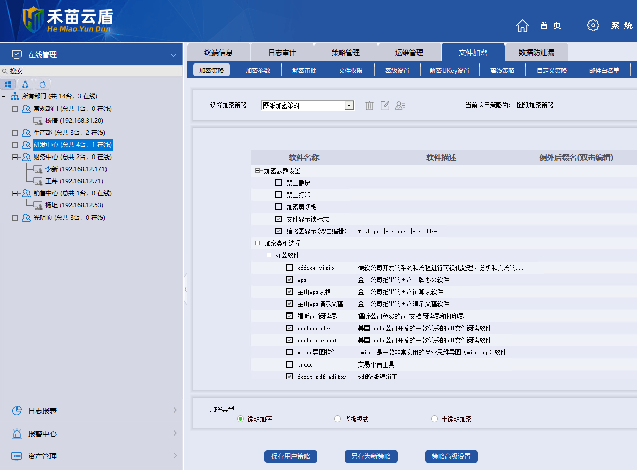Select the Linux platform filter icon
637x470 pixels.
coord(25,84)
